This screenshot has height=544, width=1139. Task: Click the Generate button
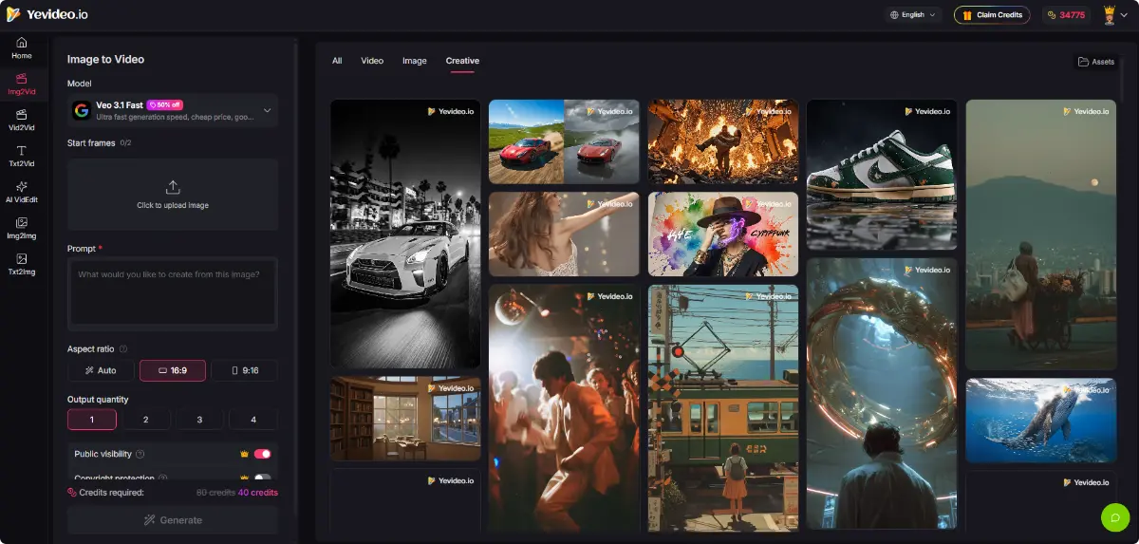point(173,520)
